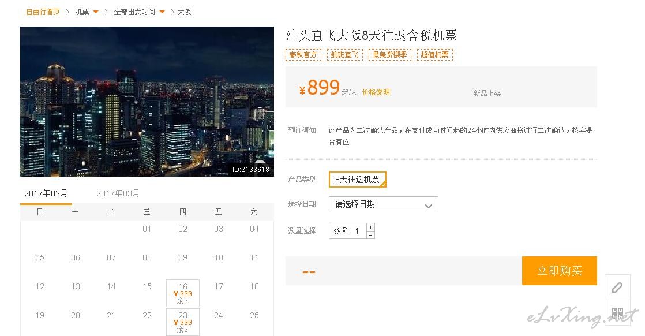The width and height of the screenshot is (645, 336).
Task: Click the Osaka night skyline photo
Action: (147, 102)
